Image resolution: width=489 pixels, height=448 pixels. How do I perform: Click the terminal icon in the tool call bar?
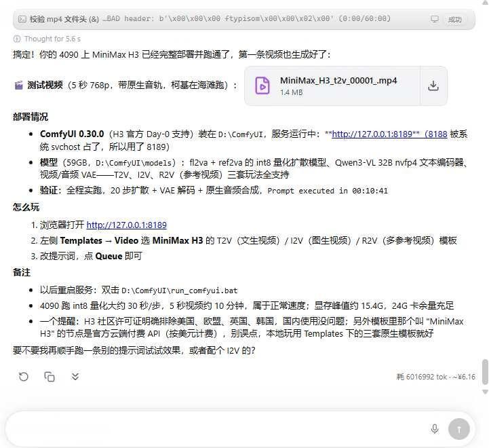(x=22, y=19)
